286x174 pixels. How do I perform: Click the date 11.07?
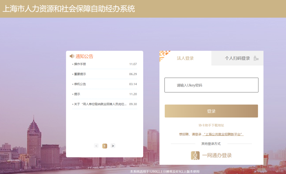tap(133, 64)
